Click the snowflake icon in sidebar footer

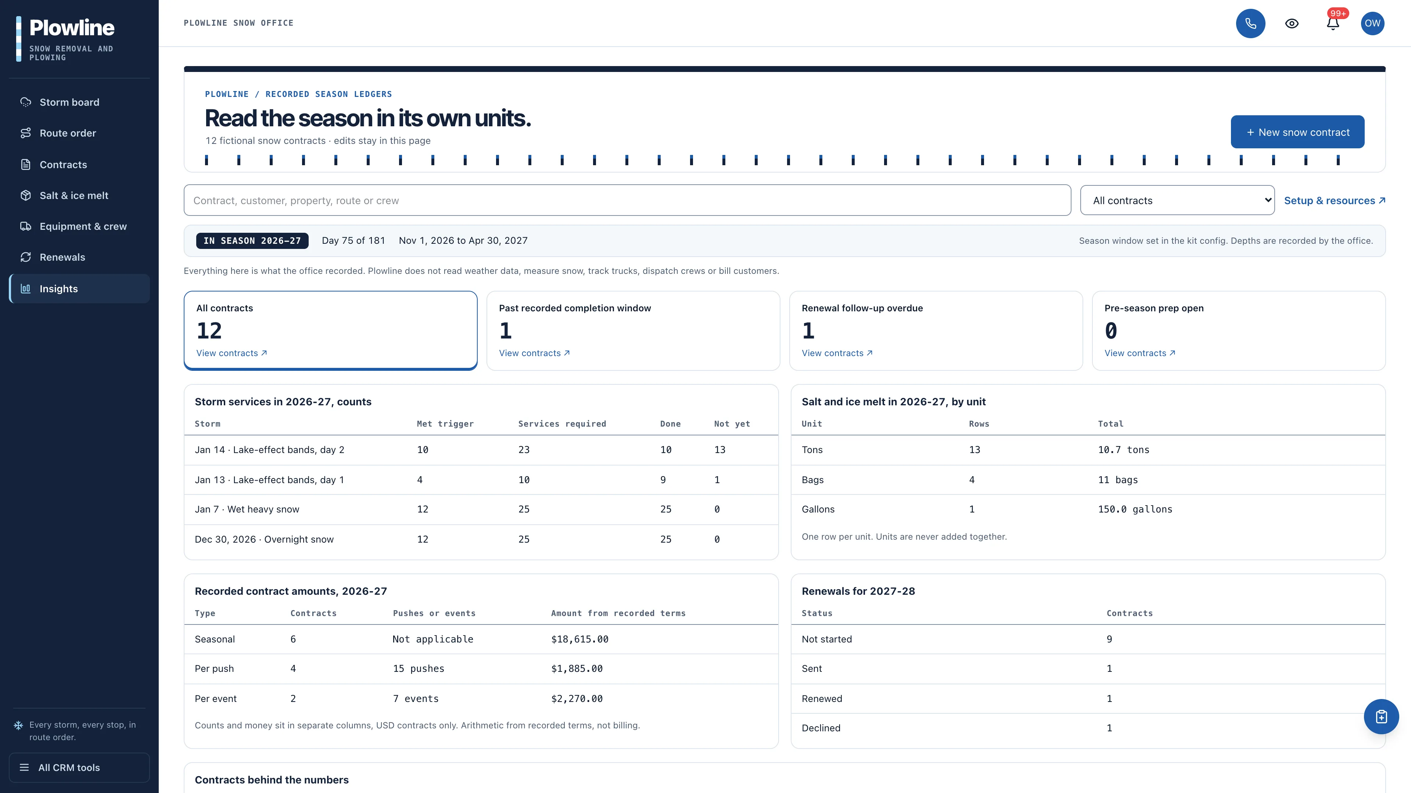pos(18,725)
